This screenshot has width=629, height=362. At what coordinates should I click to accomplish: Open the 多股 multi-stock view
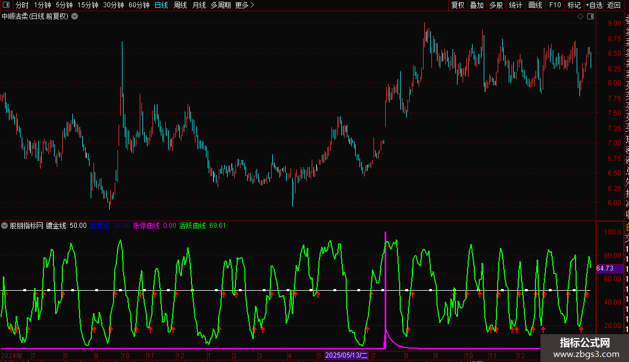pyautogui.click(x=496, y=5)
